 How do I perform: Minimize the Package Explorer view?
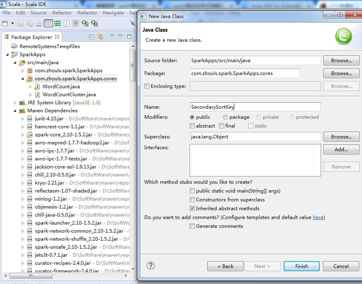120,36
